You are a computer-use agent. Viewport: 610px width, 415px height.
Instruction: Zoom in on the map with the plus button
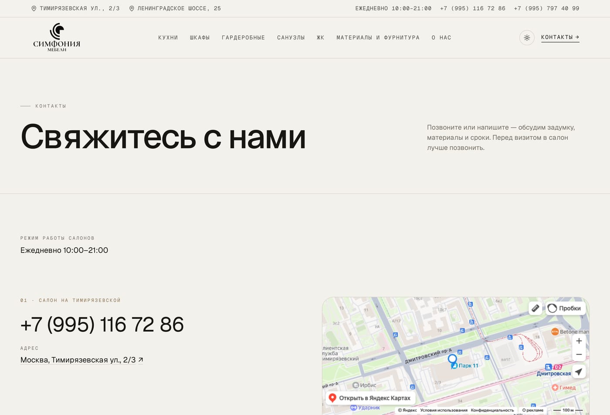(579, 341)
